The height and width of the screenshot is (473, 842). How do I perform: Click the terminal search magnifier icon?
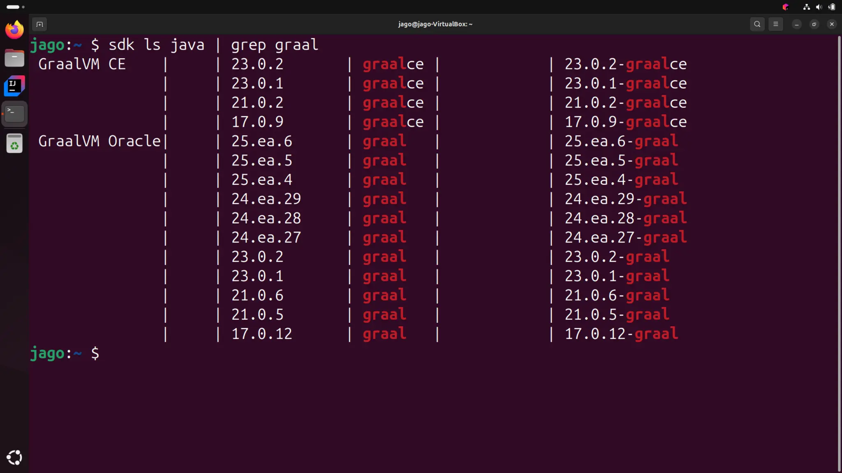[757, 24]
